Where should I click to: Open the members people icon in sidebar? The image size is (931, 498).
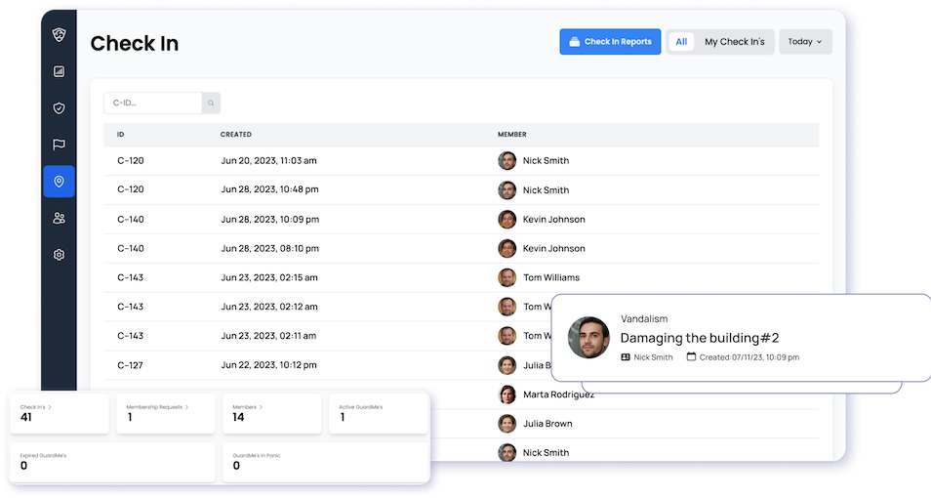click(x=59, y=218)
